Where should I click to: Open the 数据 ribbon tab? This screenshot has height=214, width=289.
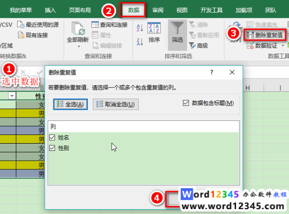(x=134, y=10)
